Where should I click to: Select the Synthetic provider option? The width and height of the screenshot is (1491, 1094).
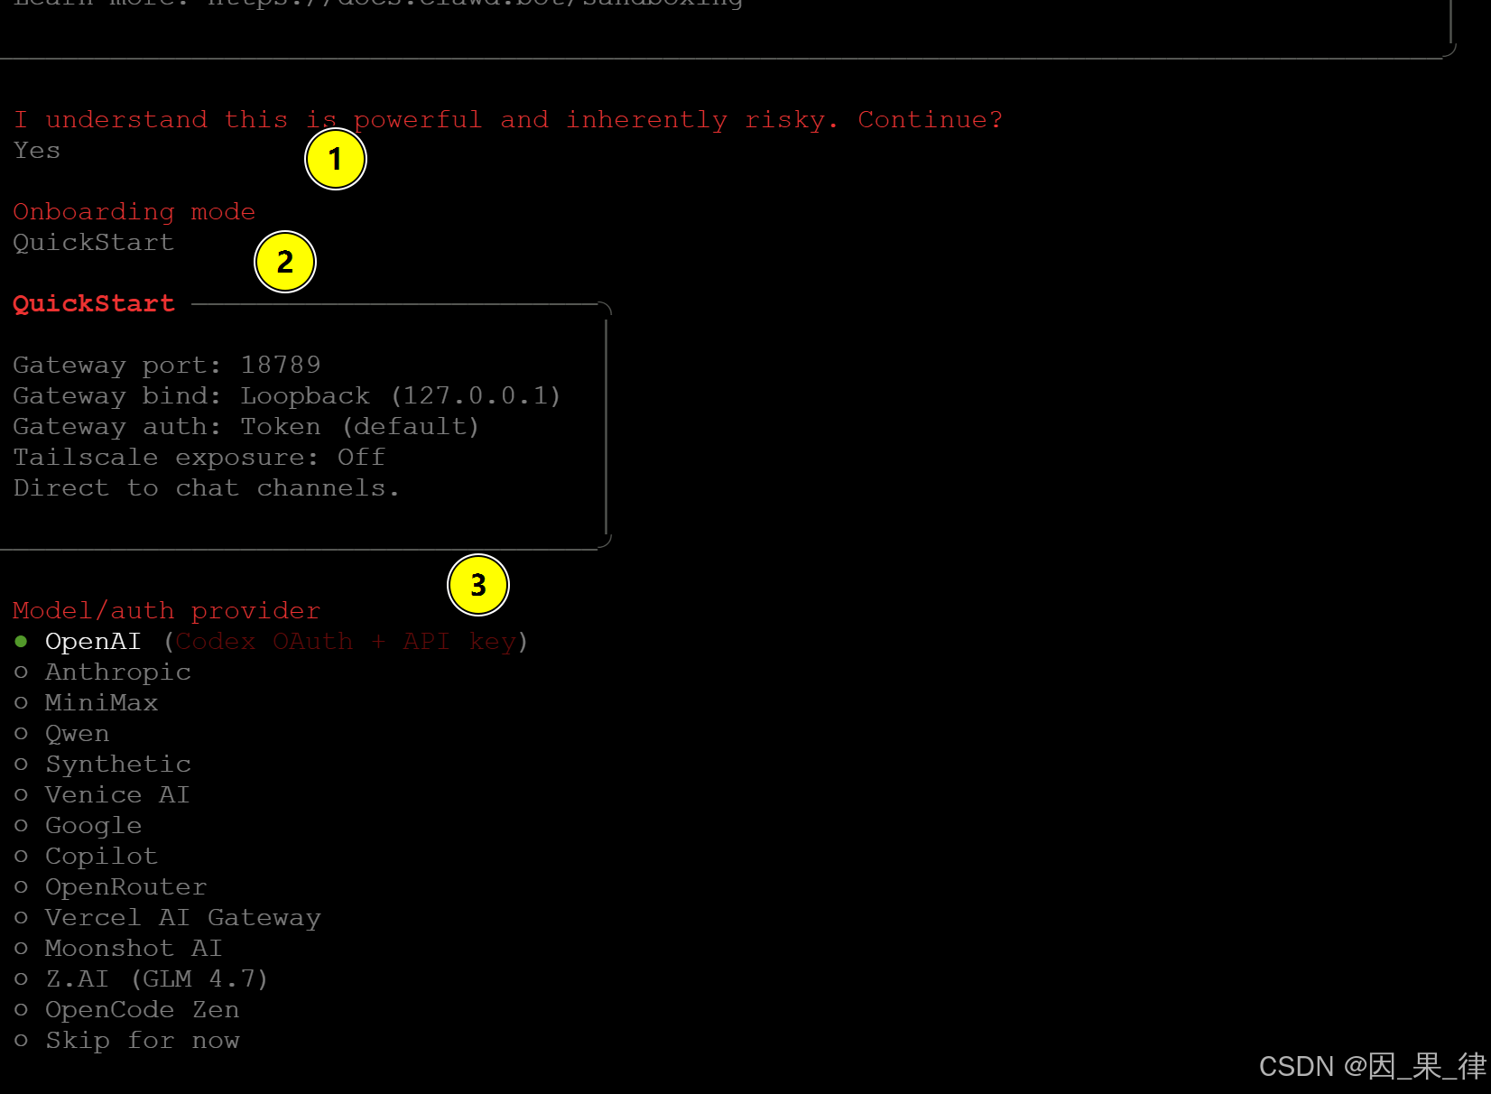103,765
